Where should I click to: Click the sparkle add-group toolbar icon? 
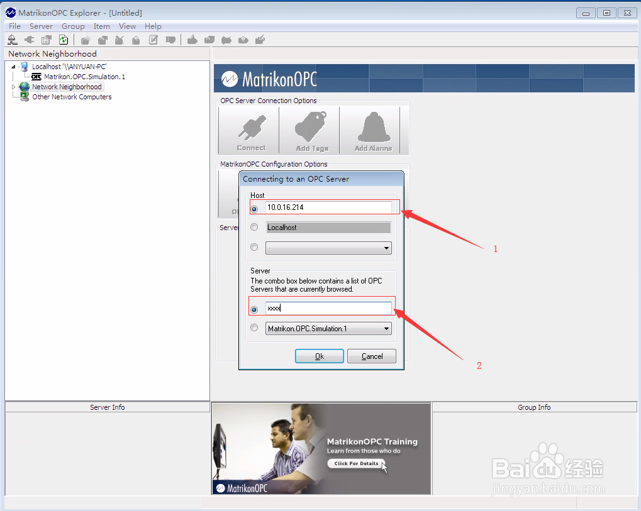(x=86, y=40)
